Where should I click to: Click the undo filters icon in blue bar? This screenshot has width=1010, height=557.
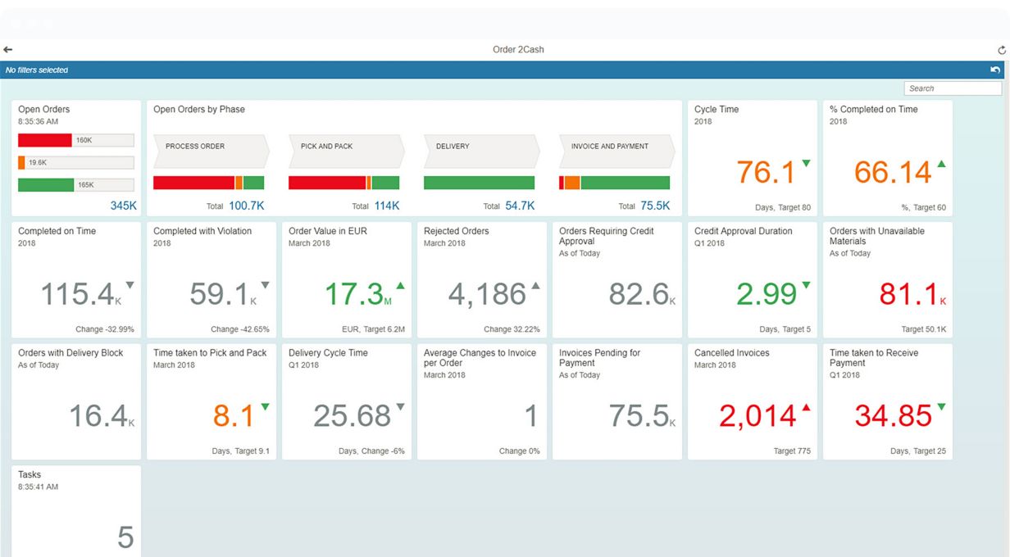pyautogui.click(x=996, y=70)
